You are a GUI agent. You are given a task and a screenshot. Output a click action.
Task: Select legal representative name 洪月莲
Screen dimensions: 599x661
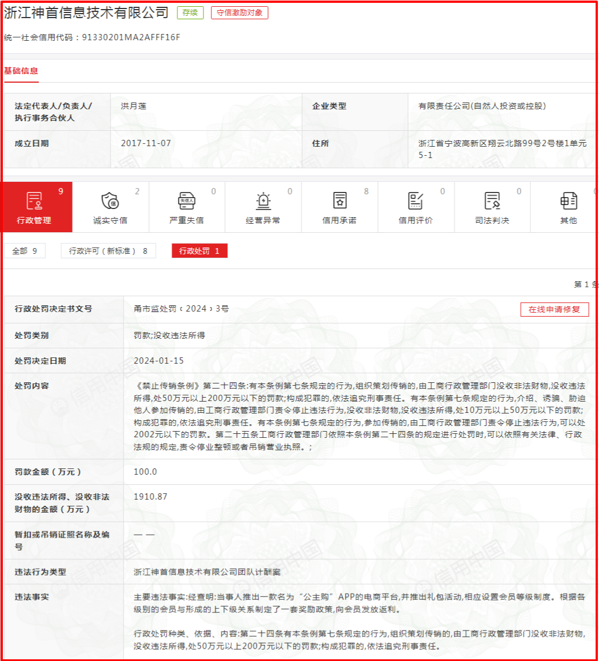tap(134, 106)
